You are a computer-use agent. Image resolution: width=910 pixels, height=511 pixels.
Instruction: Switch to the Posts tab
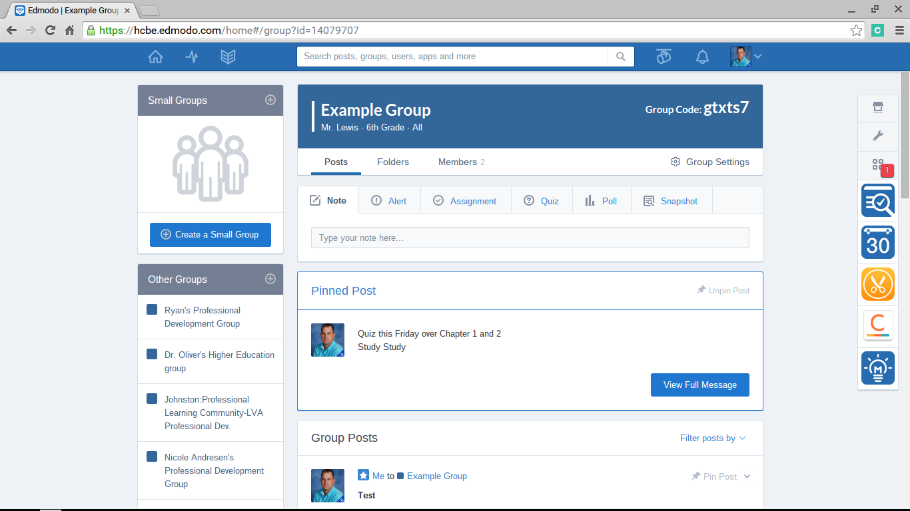pos(336,162)
